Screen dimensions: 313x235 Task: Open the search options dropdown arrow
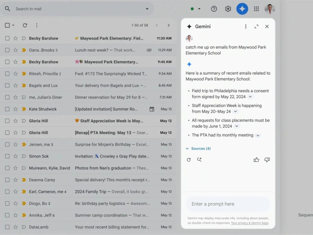147,9
